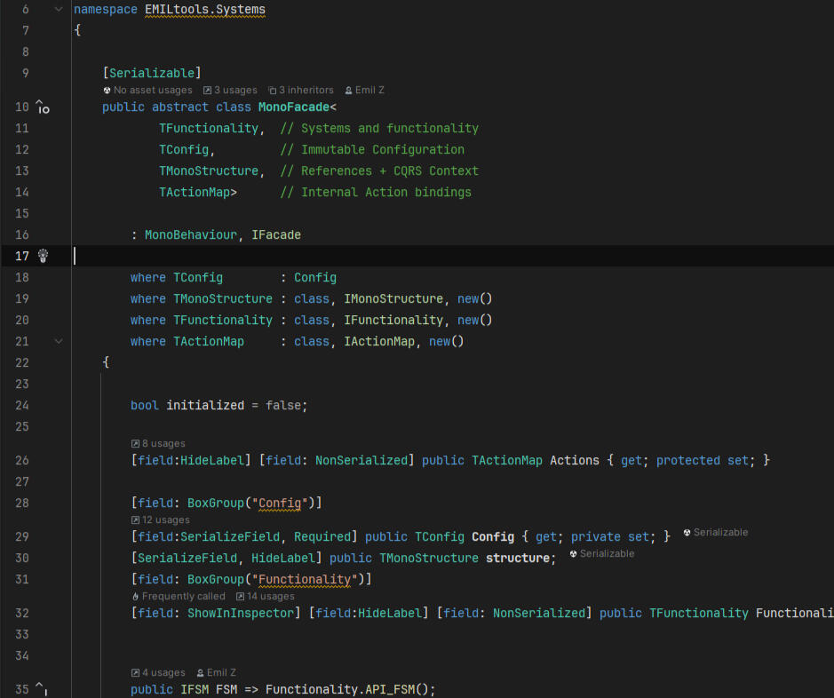834x698 pixels.
Task: Click the Unity 'No asset usages' gutter hint
Action: point(147,90)
